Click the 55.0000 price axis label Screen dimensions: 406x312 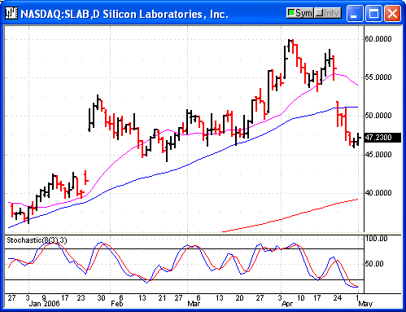click(x=378, y=77)
